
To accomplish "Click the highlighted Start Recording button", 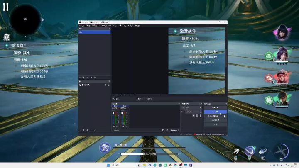I will 215,112.
